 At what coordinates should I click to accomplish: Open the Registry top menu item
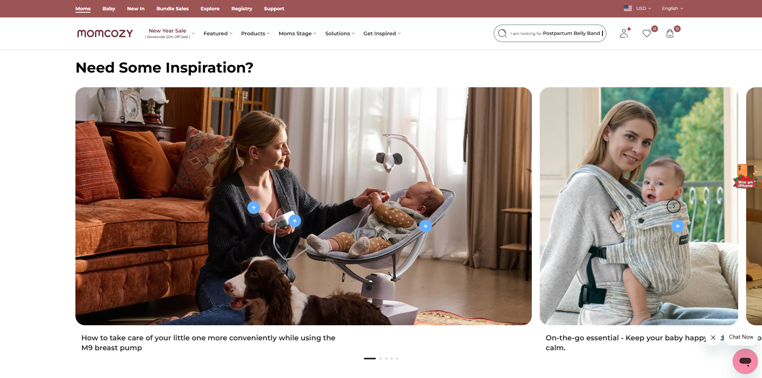242,8
